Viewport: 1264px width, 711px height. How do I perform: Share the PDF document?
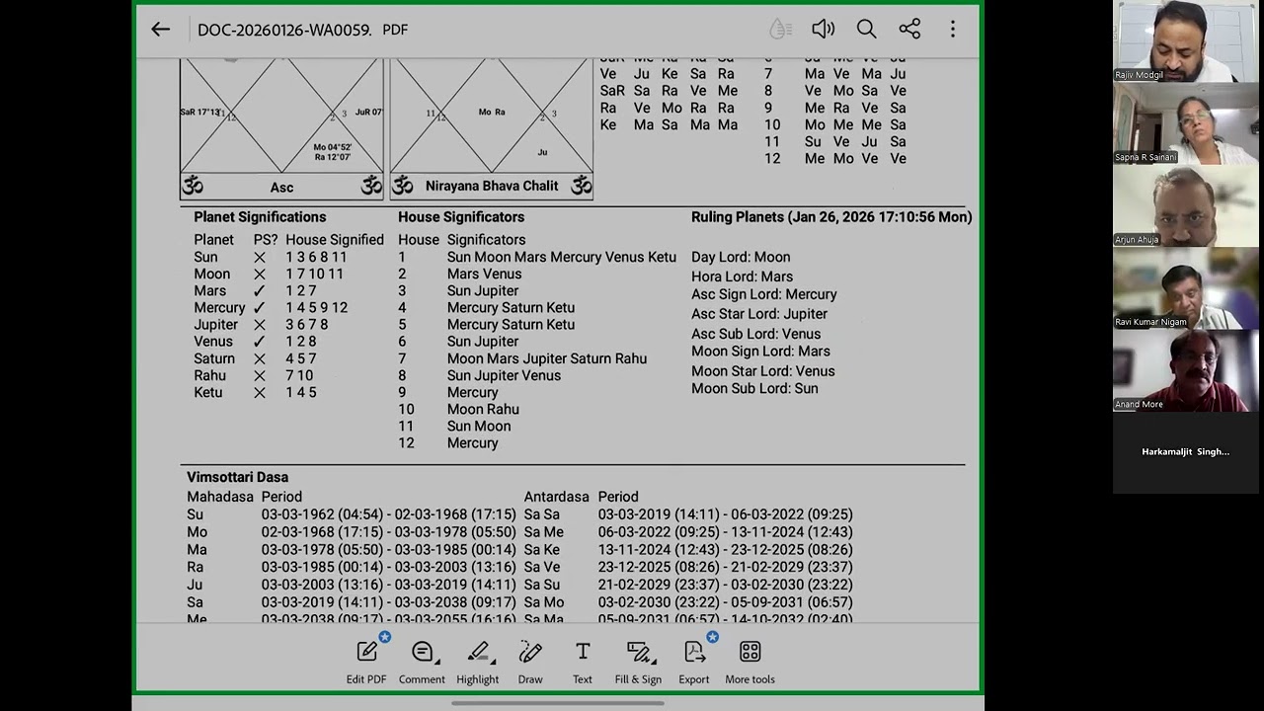point(909,30)
